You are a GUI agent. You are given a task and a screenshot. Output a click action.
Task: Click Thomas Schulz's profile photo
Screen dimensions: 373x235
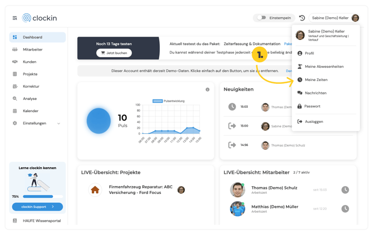coord(237,190)
